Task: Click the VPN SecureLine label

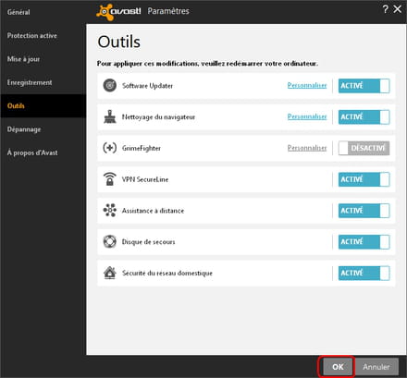Action: 145,179
